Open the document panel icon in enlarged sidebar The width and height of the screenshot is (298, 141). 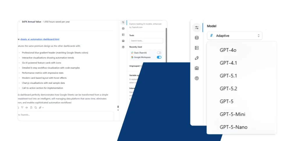click(197, 48)
